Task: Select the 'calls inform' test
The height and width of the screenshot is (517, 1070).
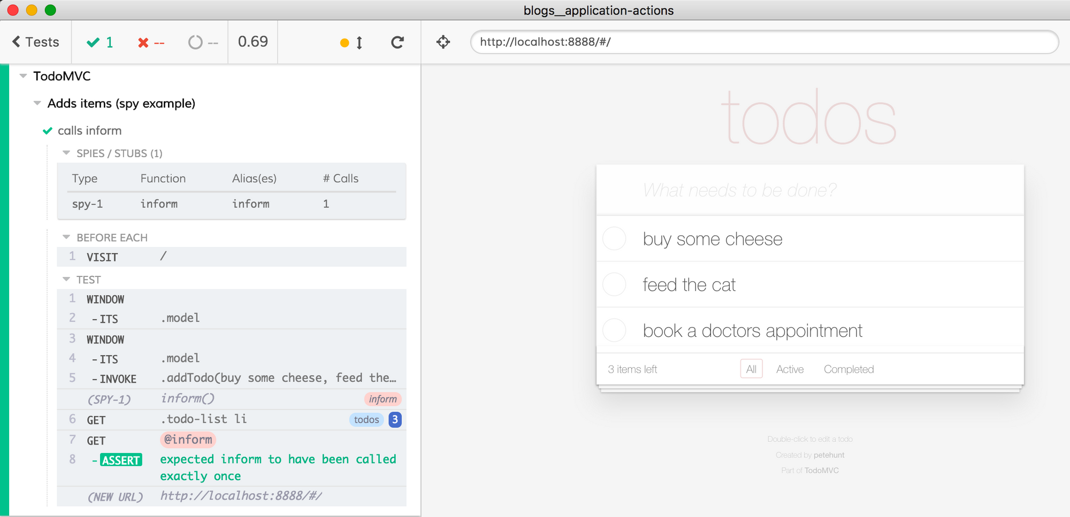Action: pos(89,130)
